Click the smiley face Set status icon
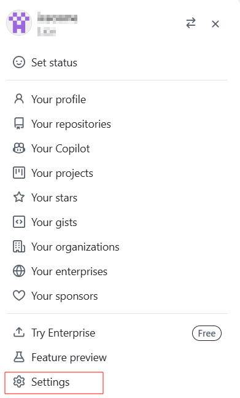This screenshot has height=398, width=240. click(19, 62)
